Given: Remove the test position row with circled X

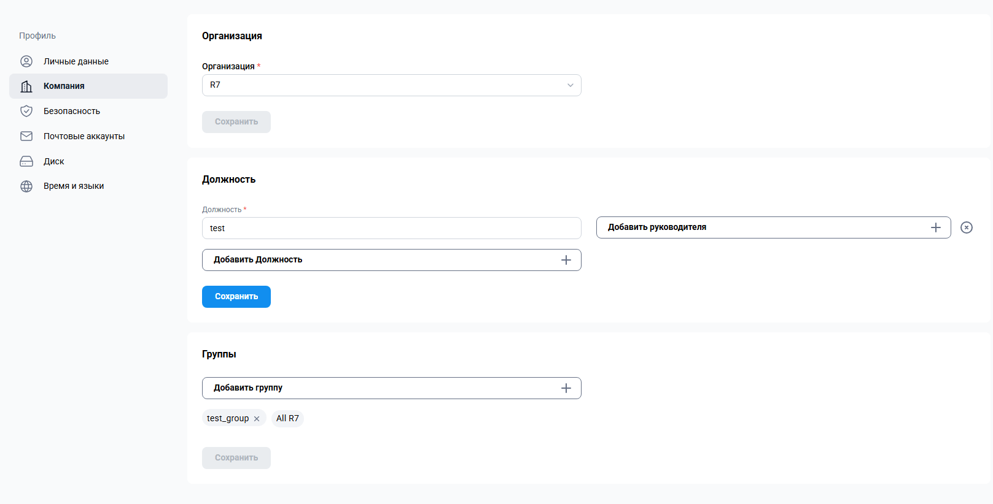Looking at the screenshot, I should tap(967, 227).
